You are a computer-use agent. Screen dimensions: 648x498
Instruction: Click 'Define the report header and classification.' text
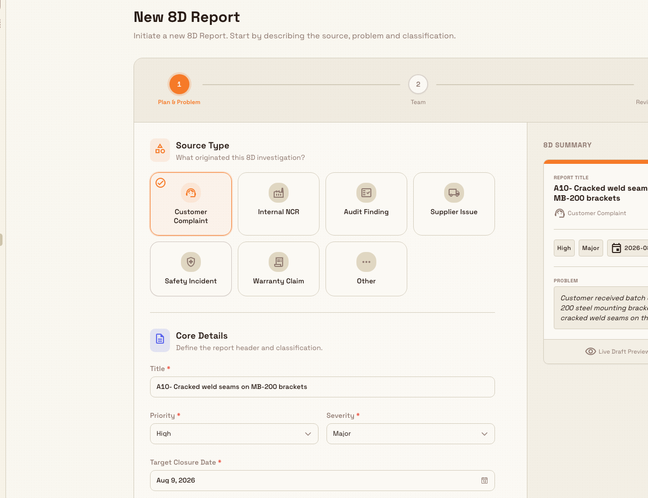[249, 348]
